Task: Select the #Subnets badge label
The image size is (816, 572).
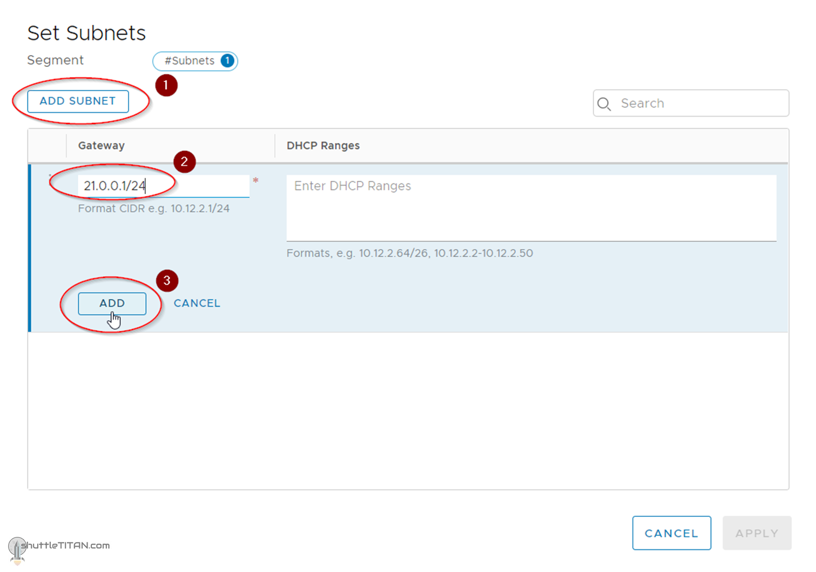Action: 189,61
